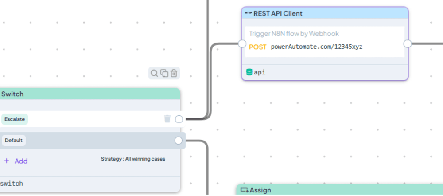The height and width of the screenshot is (196, 443).
Task: Click the plus icon next to Add
Action: click(x=7, y=161)
